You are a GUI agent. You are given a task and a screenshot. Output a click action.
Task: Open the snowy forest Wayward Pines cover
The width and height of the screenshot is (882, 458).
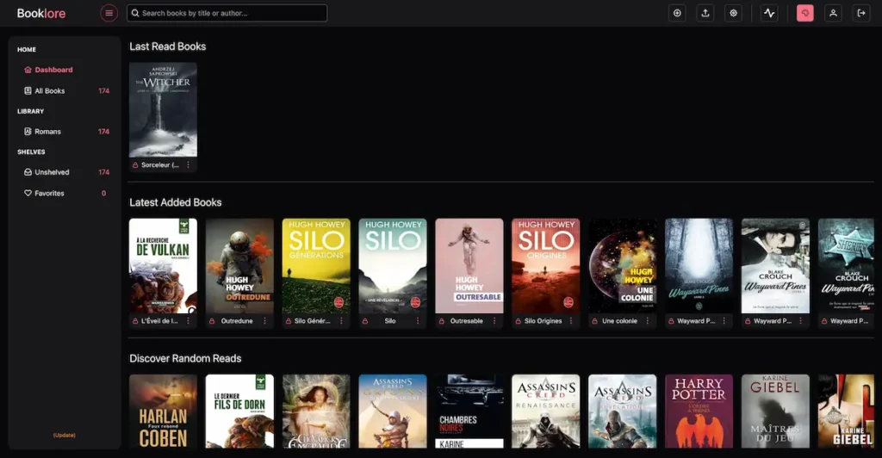(699, 266)
